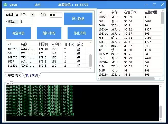Viewport: 168px width, 124px height.
Task: Focus the 线程数 input showing 5
Action: click(x=27, y=22)
